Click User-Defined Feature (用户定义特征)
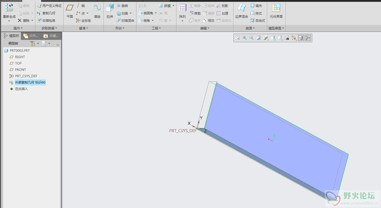The image size is (381, 208). pos(49,6)
